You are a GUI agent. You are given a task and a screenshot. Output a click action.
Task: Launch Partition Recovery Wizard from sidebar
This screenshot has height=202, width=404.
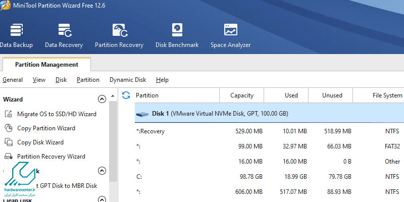[x=51, y=157]
